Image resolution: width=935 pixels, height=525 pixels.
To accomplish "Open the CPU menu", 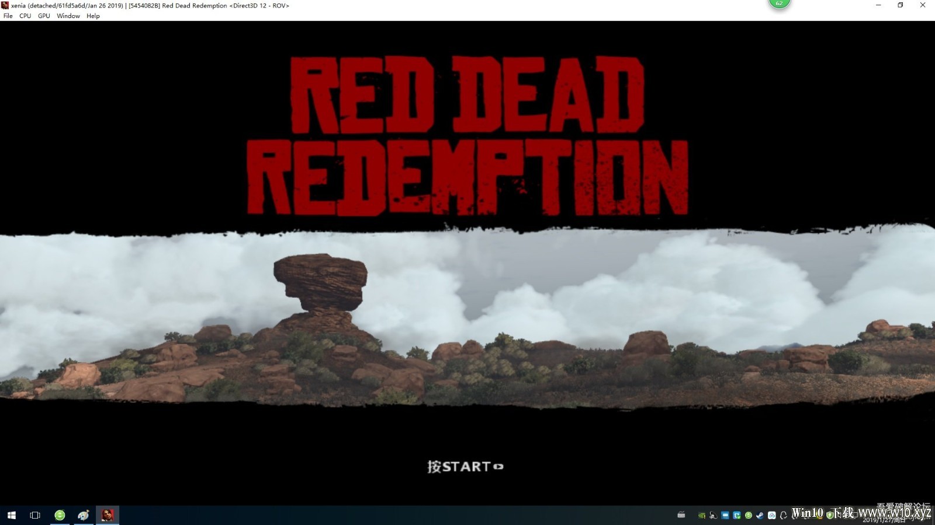I will tap(25, 16).
